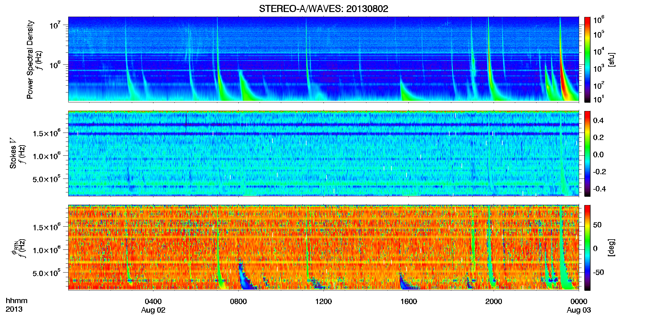
Task: Click the "2000" time axis label
Action: [494, 301]
